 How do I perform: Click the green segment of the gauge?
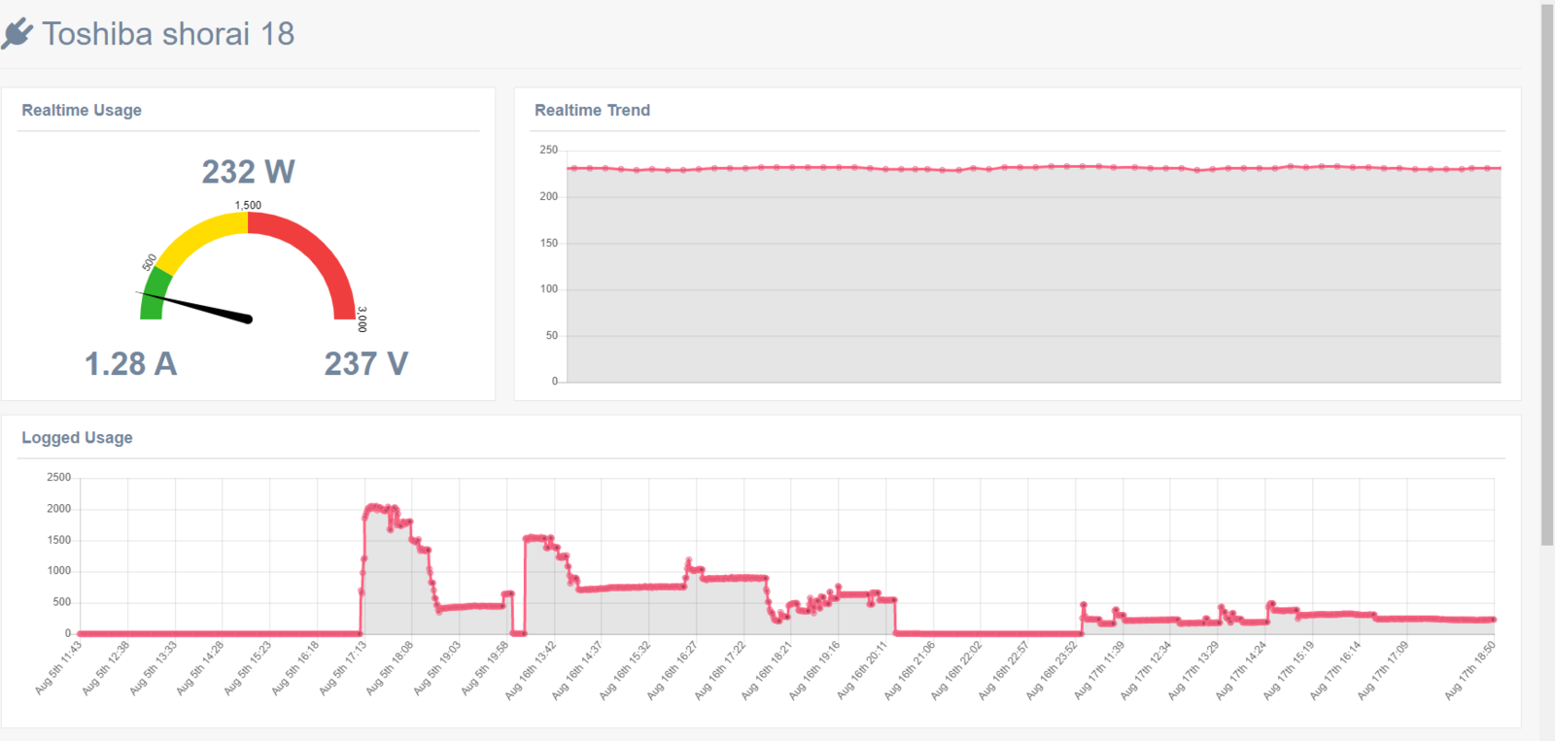tap(154, 294)
